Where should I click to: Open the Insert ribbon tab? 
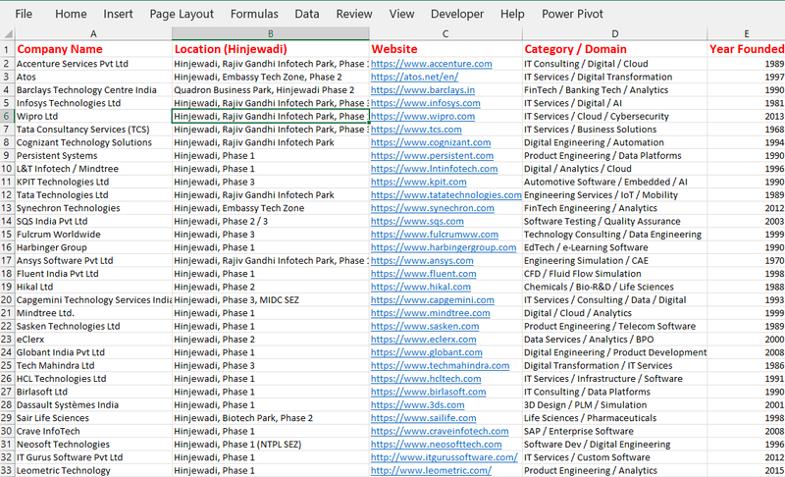(x=118, y=14)
